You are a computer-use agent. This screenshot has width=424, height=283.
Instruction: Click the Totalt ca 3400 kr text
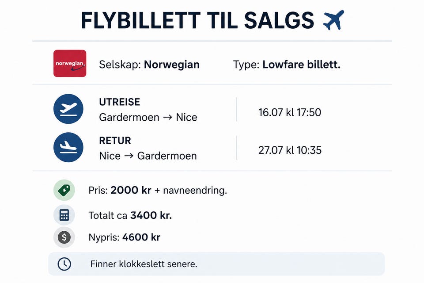(130, 215)
